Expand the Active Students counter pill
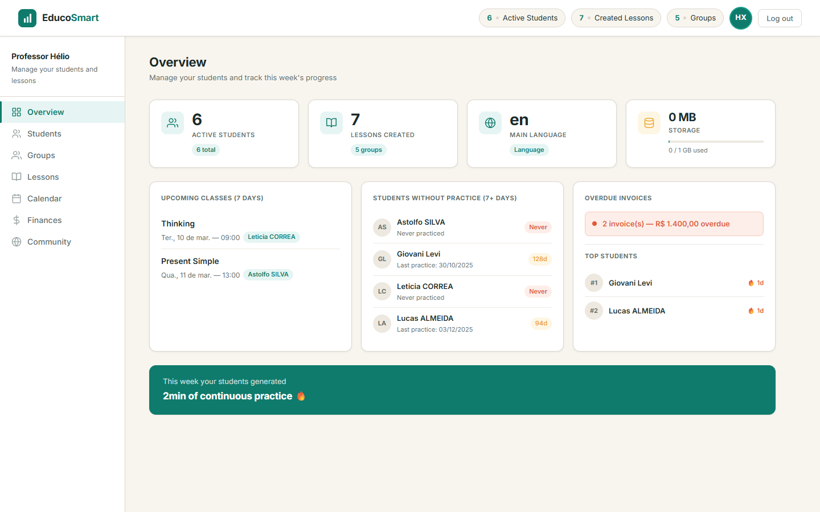This screenshot has height=512, width=820. click(522, 18)
